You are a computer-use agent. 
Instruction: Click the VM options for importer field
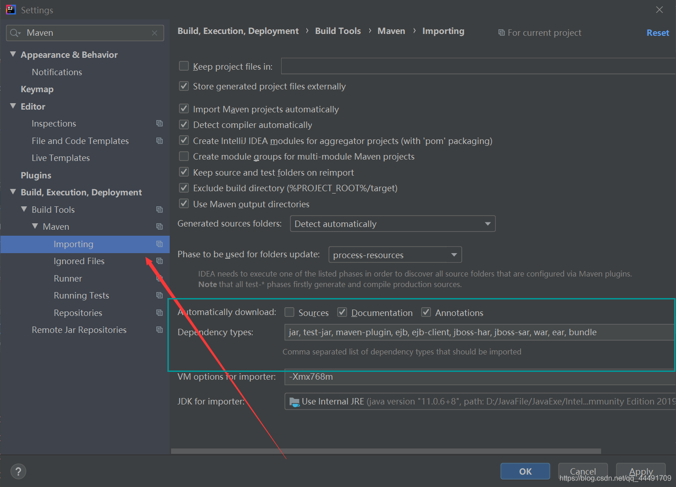tap(480, 376)
